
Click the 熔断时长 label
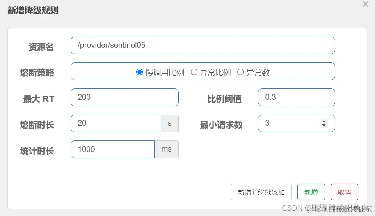[37, 125]
